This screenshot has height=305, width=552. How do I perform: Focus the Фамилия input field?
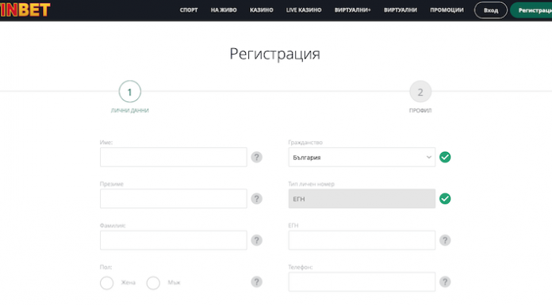point(173,240)
